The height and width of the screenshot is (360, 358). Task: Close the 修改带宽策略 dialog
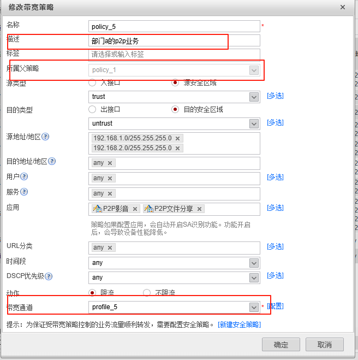(x=343, y=7)
